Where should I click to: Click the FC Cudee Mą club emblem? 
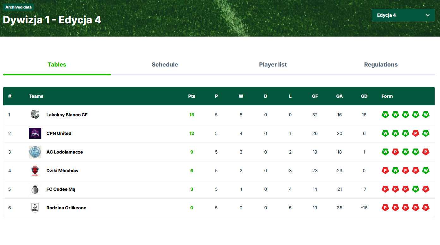35,189
